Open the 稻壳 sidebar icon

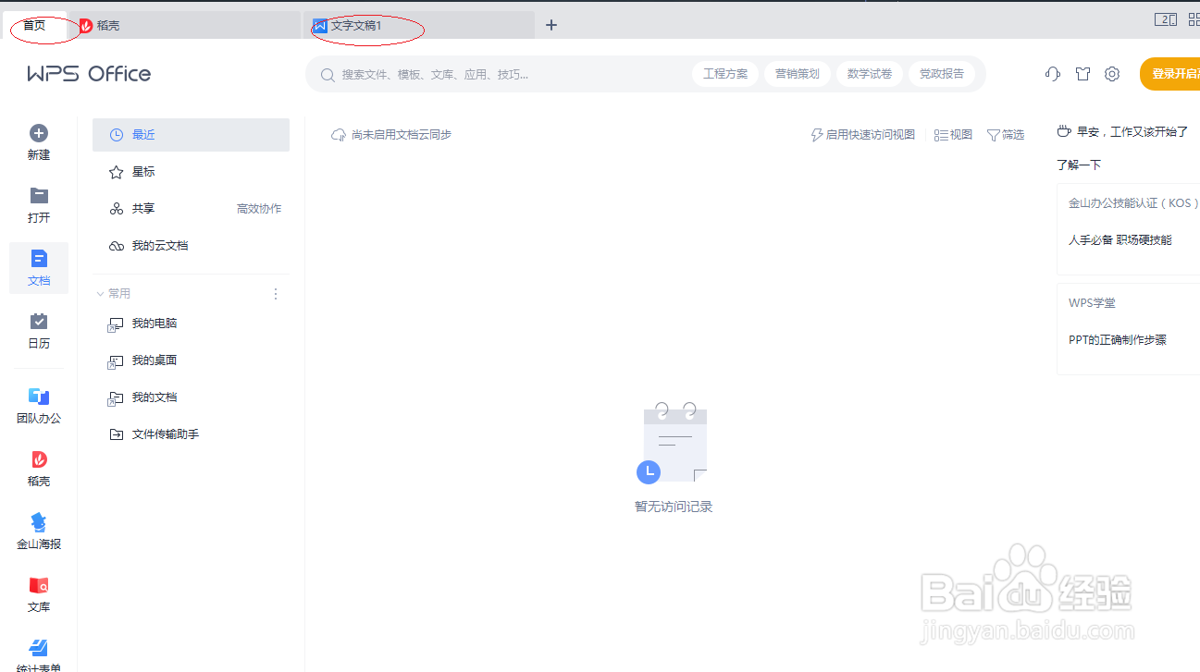tap(39, 459)
